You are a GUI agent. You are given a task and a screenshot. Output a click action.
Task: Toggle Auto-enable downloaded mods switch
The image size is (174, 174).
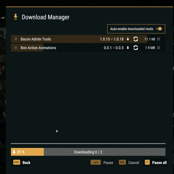click(x=159, y=29)
